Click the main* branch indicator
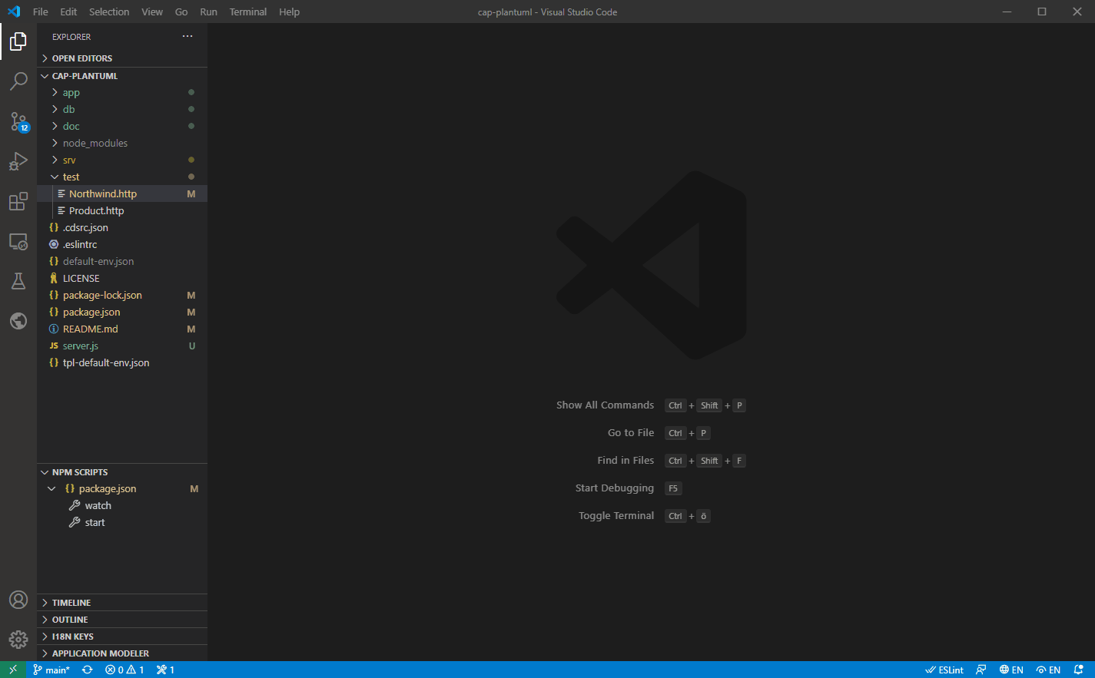The width and height of the screenshot is (1095, 678). click(51, 670)
